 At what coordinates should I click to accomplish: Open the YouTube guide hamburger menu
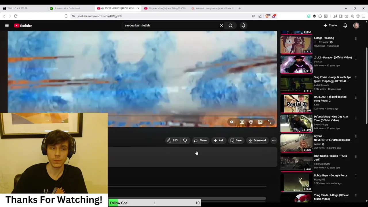click(x=7, y=26)
